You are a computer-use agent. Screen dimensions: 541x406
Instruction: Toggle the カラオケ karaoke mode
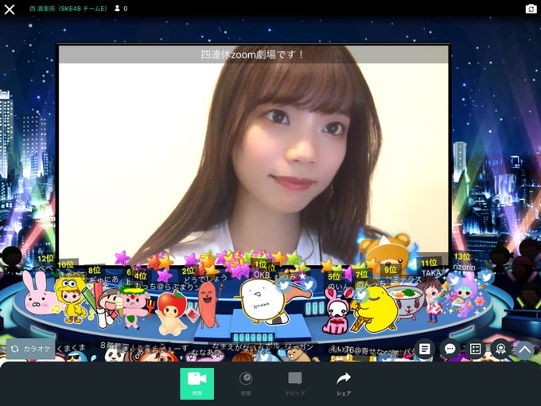click(31, 349)
